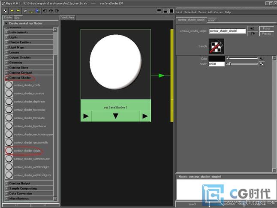Expand the Lights node category
This screenshot has height=208, width=277.
[x=6, y=37]
